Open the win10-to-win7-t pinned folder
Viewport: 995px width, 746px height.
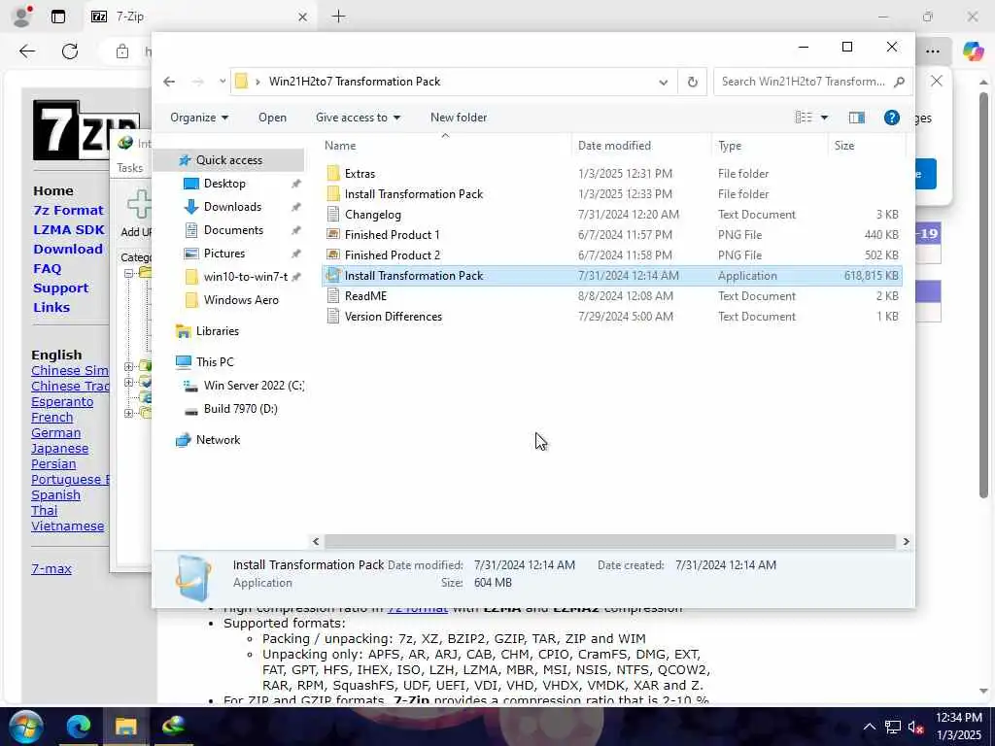click(x=245, y=277)
